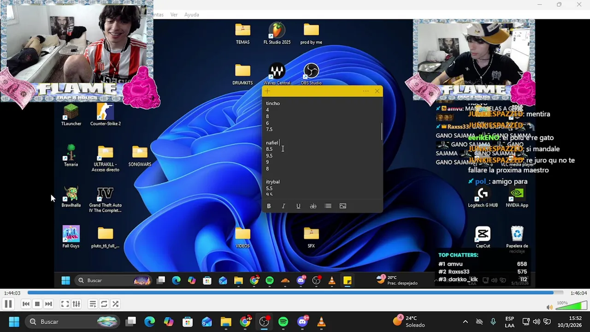This screenshot has width=590, height=332.
Task: Select the Terraria desktop icon
Action: pyautogui.click(x=71, y=156)
